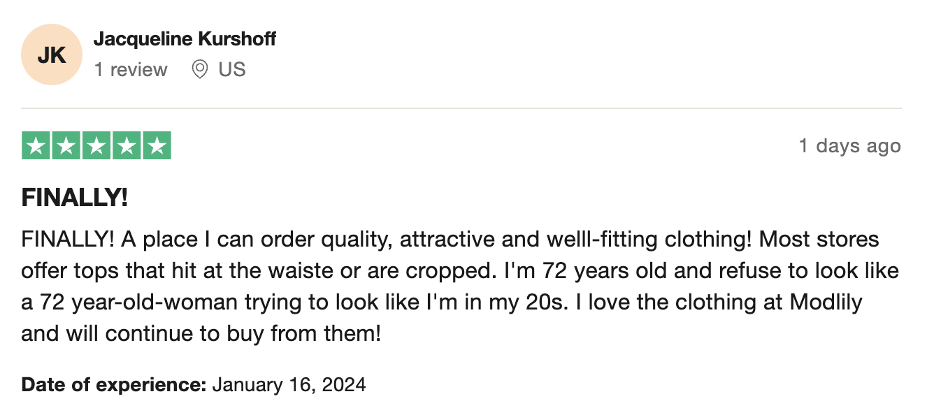Select the third green rating star

click(x=96, y=145)
